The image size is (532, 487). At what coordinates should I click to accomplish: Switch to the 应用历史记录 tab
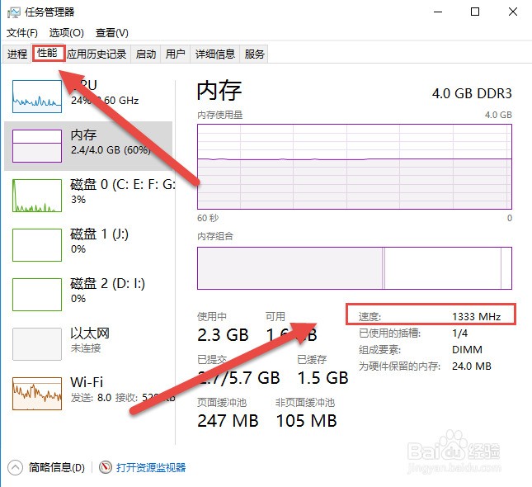(97, 54)
